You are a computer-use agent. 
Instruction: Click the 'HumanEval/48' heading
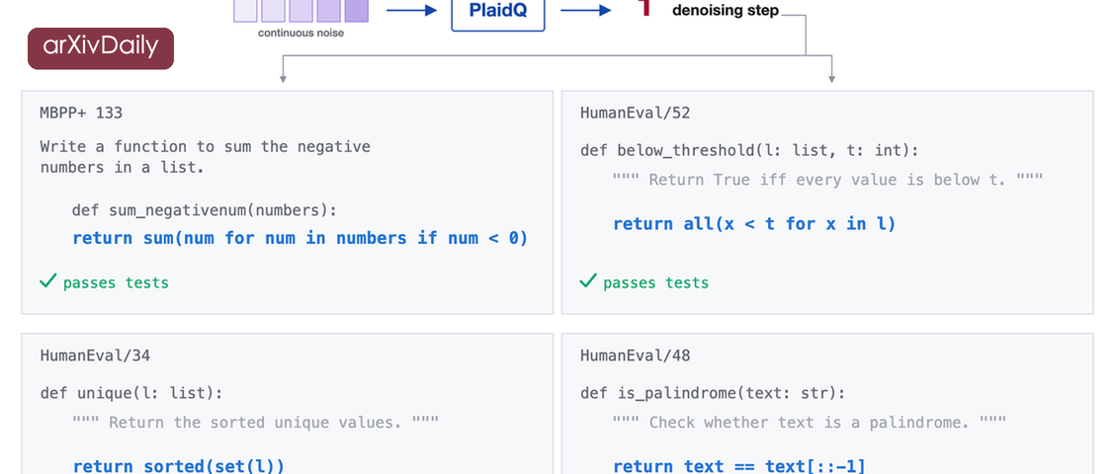click(x=635, y=355)
